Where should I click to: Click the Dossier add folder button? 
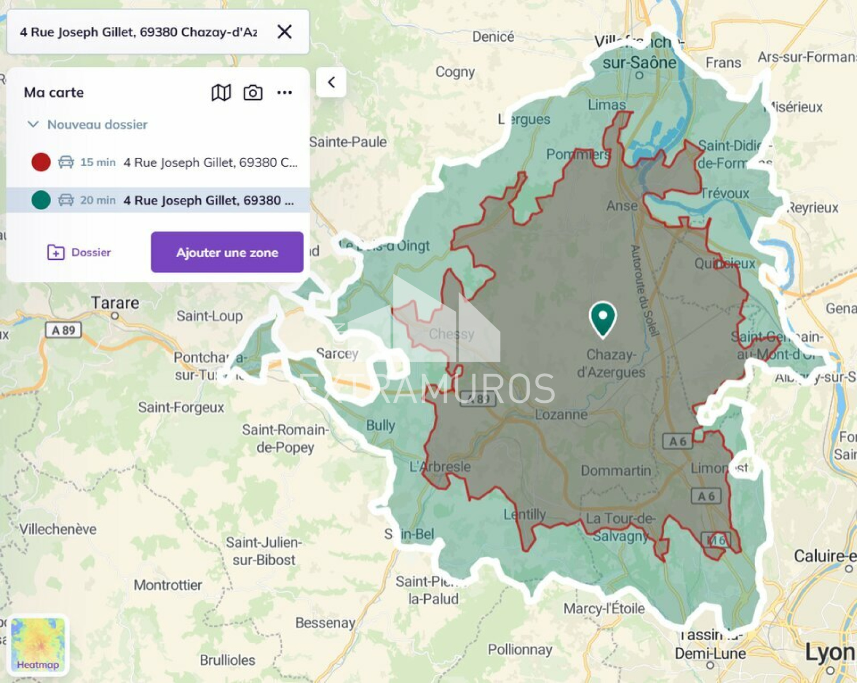tap(79, 252)
